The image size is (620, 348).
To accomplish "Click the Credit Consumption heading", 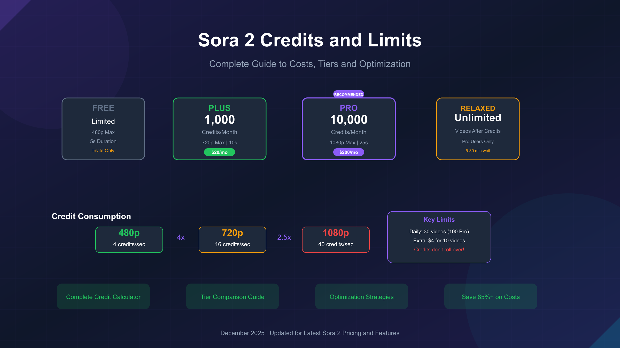I will coord(91,216).
